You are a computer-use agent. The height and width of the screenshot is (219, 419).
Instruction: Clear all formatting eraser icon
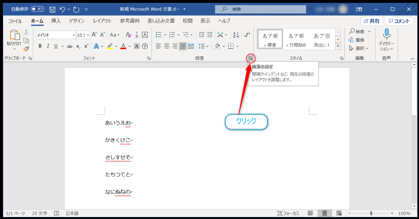tap(128, 35)
